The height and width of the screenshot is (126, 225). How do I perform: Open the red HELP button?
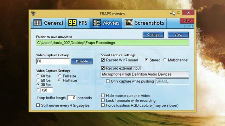(x=187, y=21)
